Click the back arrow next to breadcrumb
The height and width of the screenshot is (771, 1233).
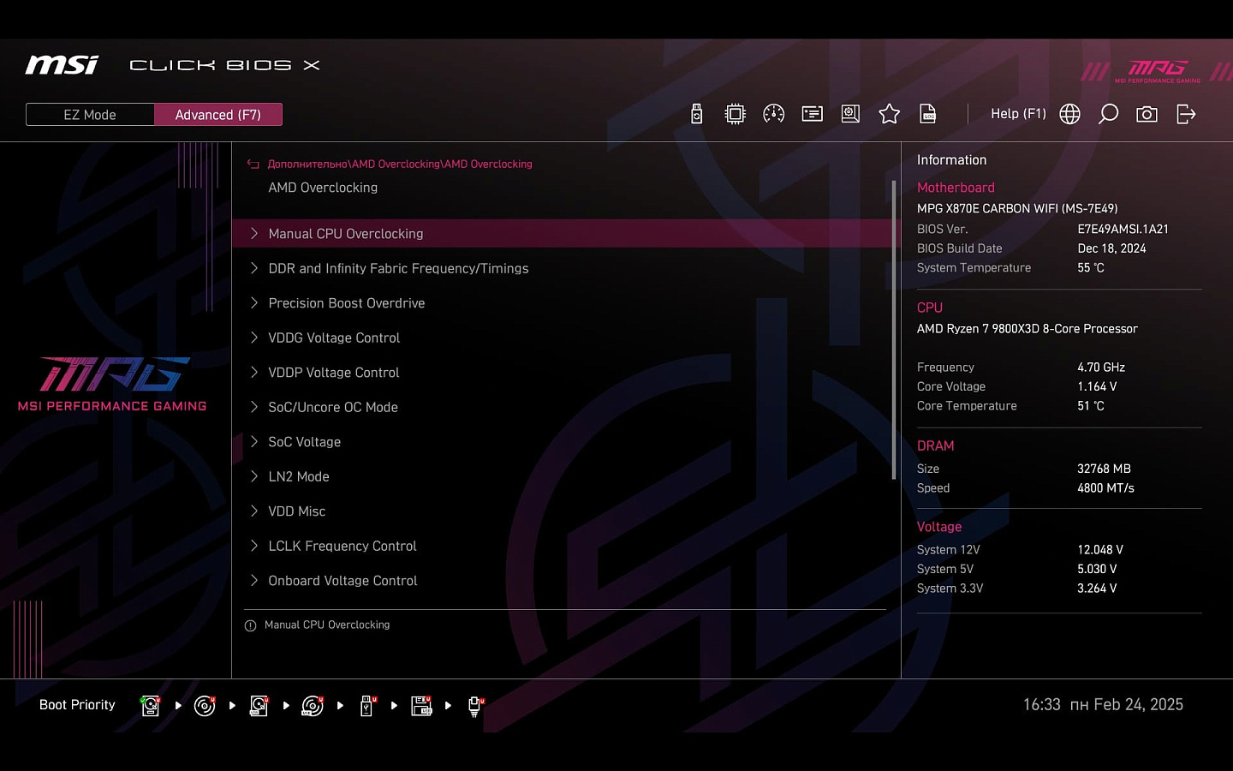click(x=253, y=164)
